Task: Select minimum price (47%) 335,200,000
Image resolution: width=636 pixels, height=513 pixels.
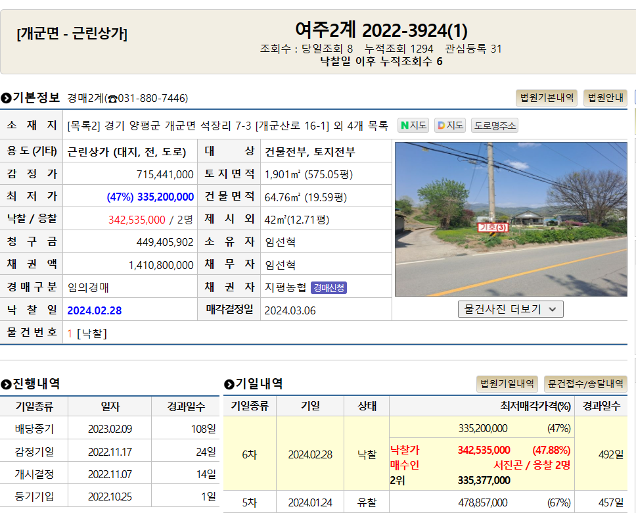Action: point(150,197)
